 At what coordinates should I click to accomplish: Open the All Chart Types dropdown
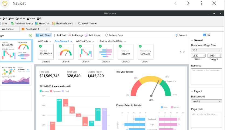85,41
